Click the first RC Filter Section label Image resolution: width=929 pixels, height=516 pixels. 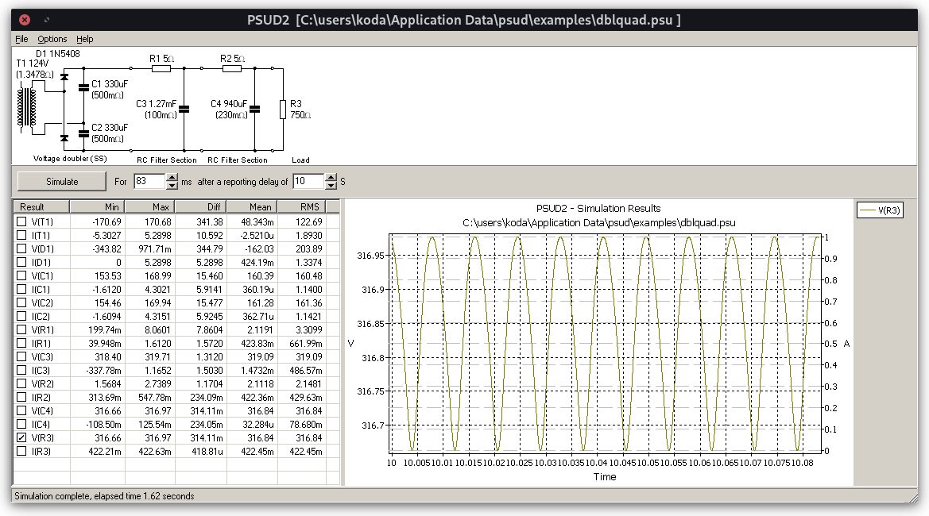click(166, 160)
